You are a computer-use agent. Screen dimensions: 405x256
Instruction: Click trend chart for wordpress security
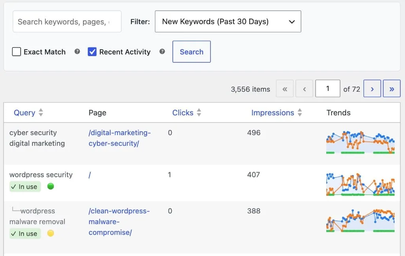click(360, 184)
